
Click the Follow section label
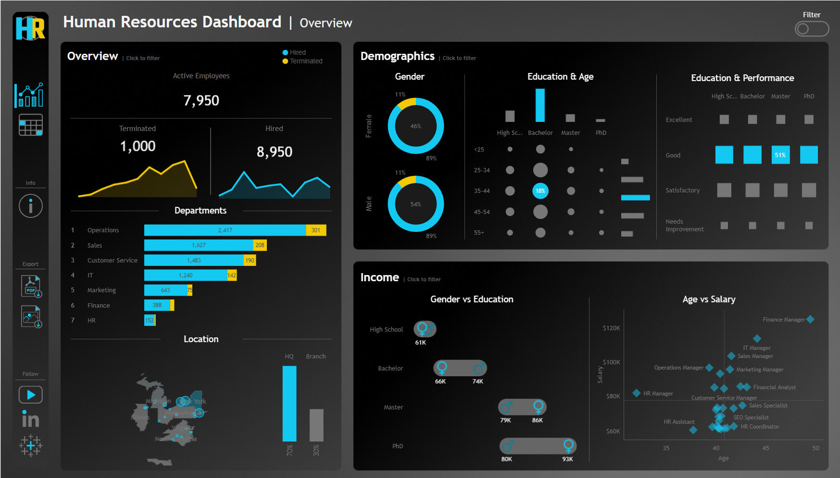[x=30, y=373]
